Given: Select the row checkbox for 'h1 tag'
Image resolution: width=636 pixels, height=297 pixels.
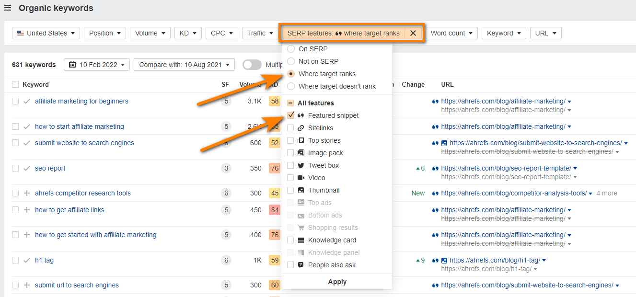Looking at the screenshot, I should (15, 260).
